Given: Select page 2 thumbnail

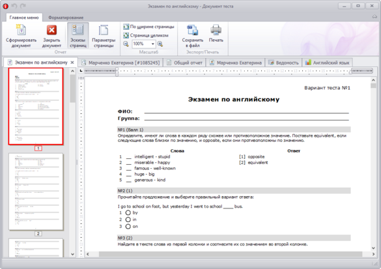Looking at the screenshot, I should [x=36, y=191].
